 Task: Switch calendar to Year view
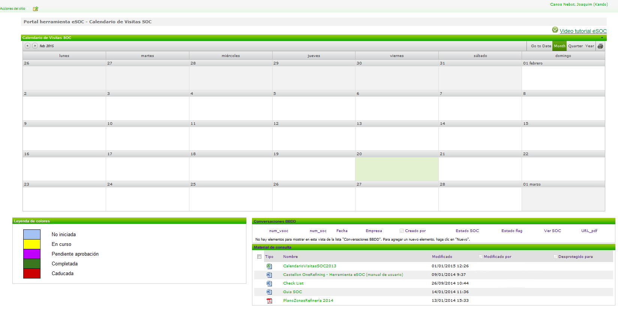tap(589, 46)
